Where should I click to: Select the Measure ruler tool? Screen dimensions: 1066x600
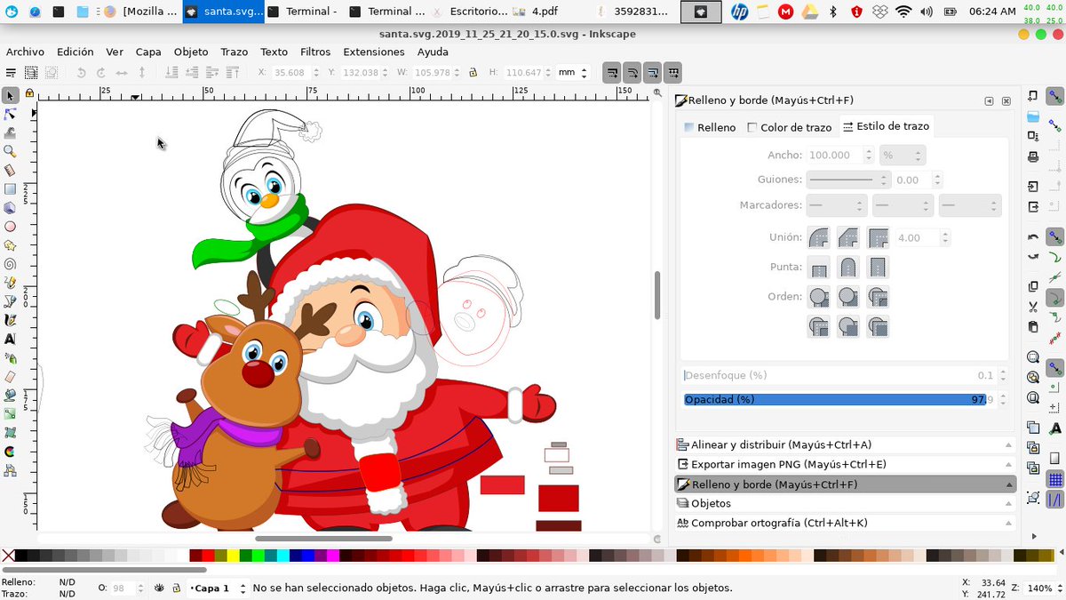tap(11, 170)
